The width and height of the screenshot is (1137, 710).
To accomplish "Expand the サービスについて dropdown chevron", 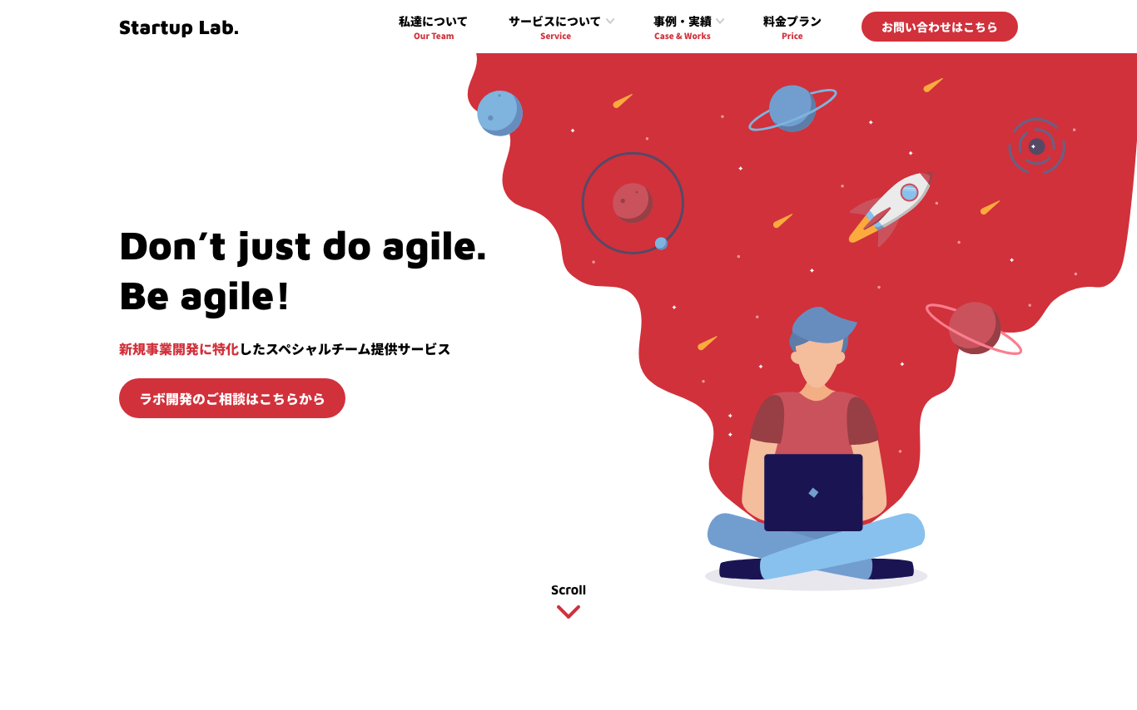I will [x=610, y=21].
